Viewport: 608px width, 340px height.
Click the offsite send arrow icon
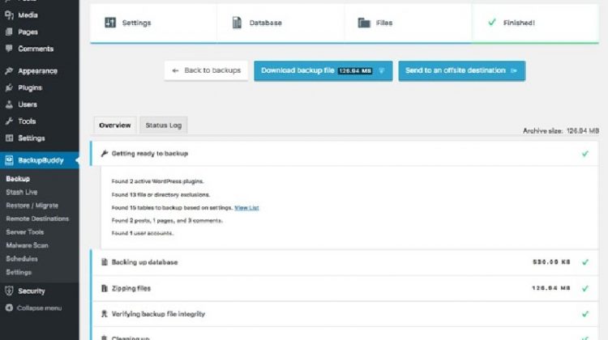click(x=514, y=70)
